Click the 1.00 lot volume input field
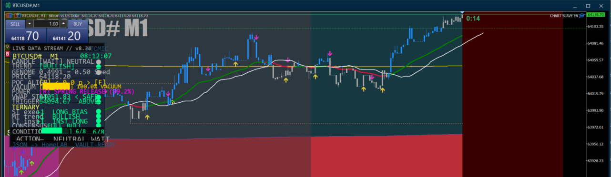The image size is (611, 177). click(x=46, y=24)
